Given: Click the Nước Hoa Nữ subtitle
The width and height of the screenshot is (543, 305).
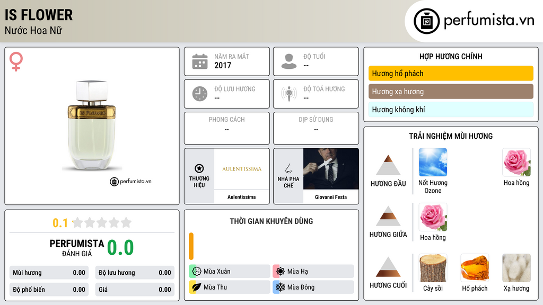Looking at the screenshot, I should [x=33, y=30].
